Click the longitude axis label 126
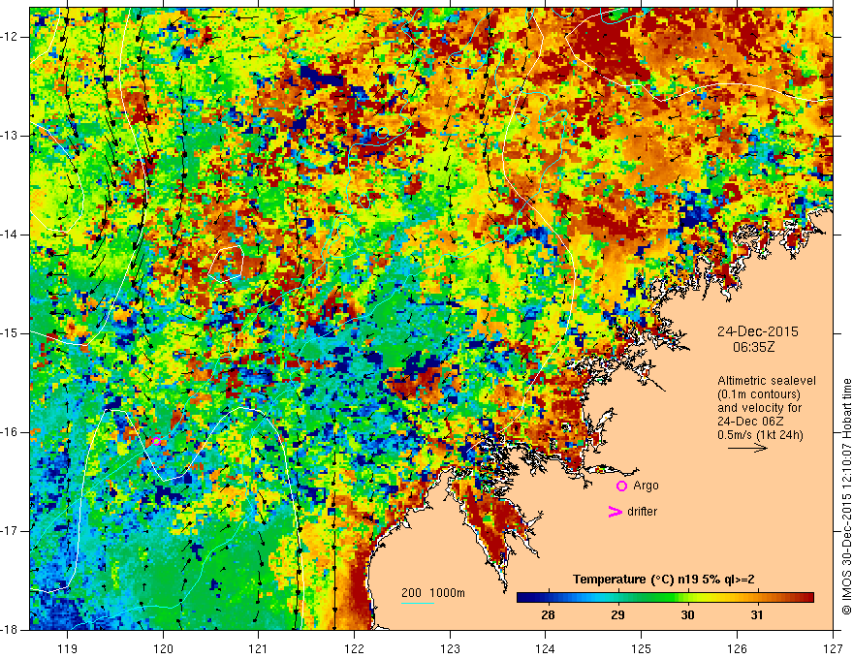 (x=737, y=648)
